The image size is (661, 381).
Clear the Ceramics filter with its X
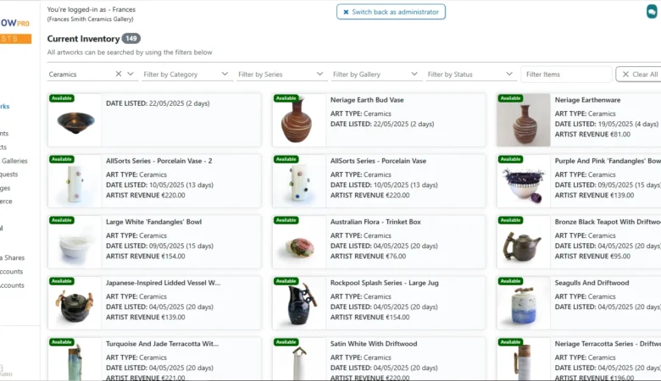(119, 75)
